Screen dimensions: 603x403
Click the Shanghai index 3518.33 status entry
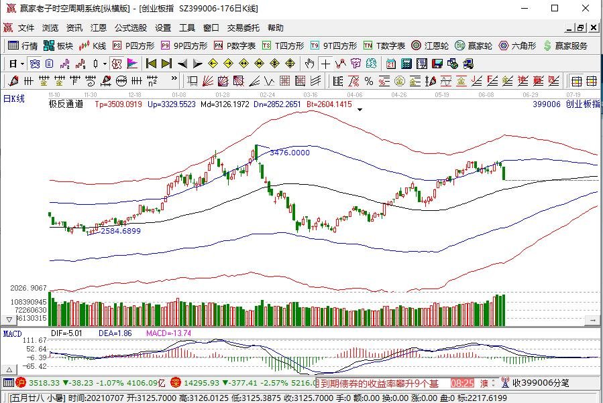[x=91, y=383]
